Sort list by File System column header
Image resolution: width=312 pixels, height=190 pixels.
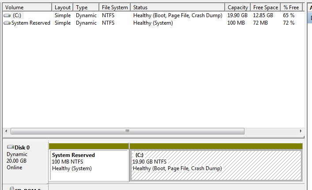click(115, 7)
